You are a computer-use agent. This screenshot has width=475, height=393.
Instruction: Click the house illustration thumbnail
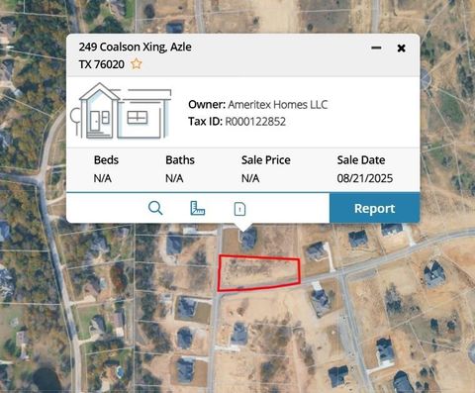[121, 111]
